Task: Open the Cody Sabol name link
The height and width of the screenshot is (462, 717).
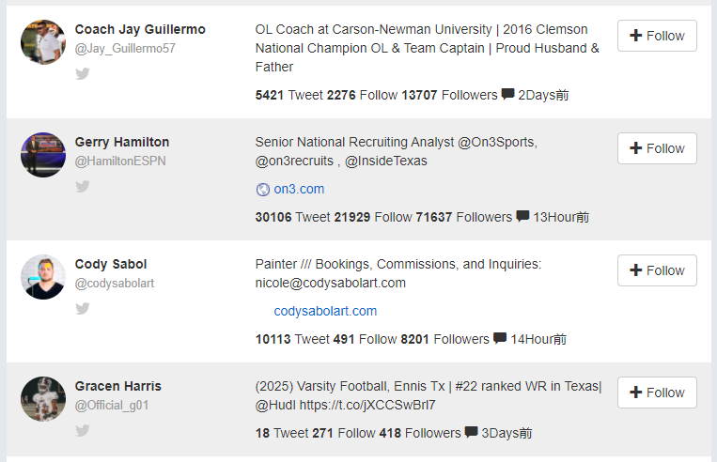Action: pos(111,264)
